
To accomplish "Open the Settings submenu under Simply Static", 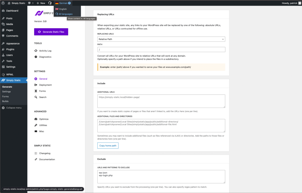I will click(6, 91).
